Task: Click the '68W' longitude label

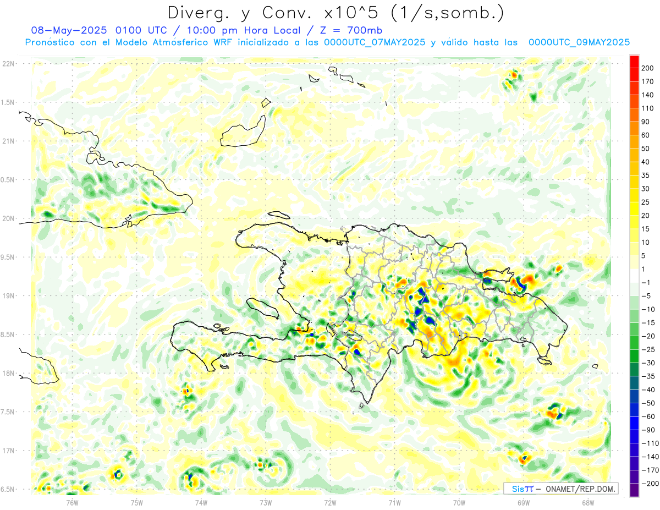Action: (x=587, y=502)
